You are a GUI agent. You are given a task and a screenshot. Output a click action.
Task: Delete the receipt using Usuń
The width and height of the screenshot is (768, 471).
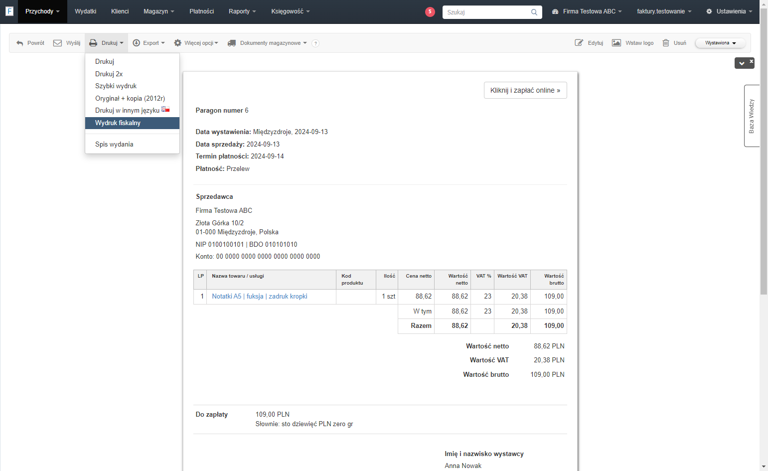[674, 43]
